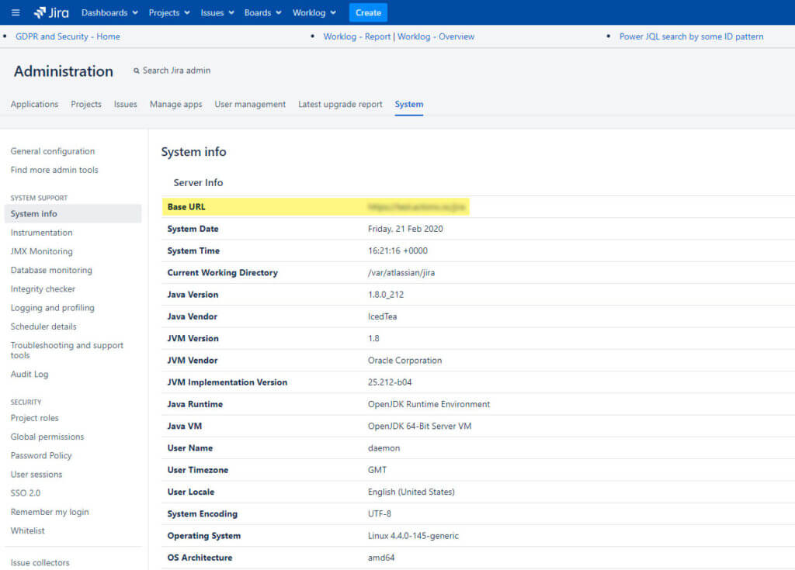Screen dimensions: 795x570
Task: Click the User Timezone value 'GMT'
Action: (377, 470)
